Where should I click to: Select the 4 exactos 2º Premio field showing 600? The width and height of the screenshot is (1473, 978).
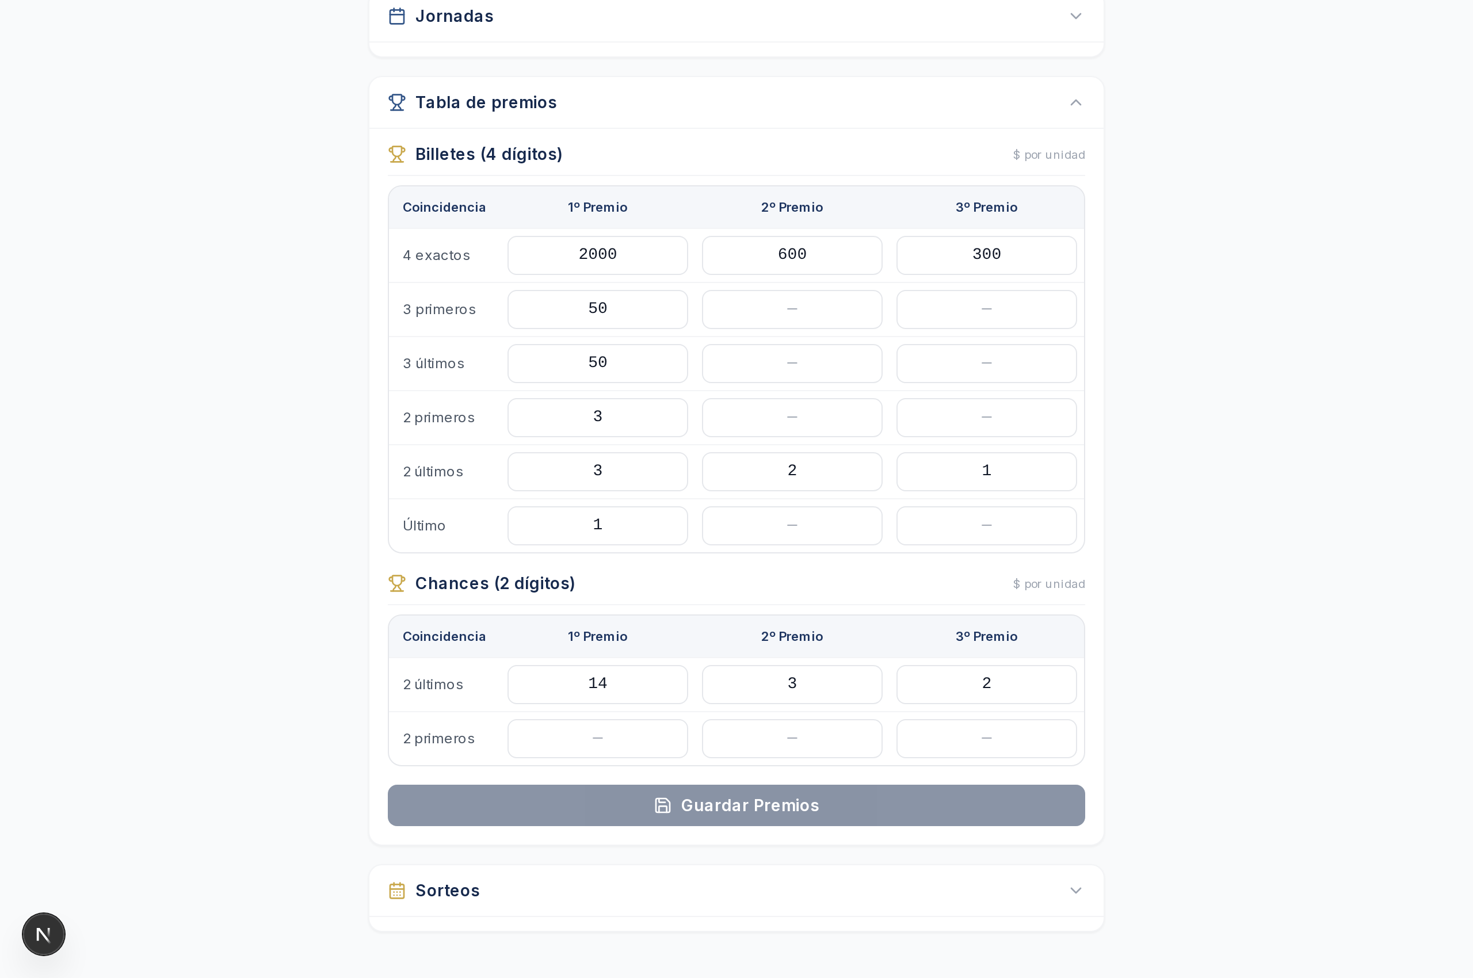(x=792, y=255)
